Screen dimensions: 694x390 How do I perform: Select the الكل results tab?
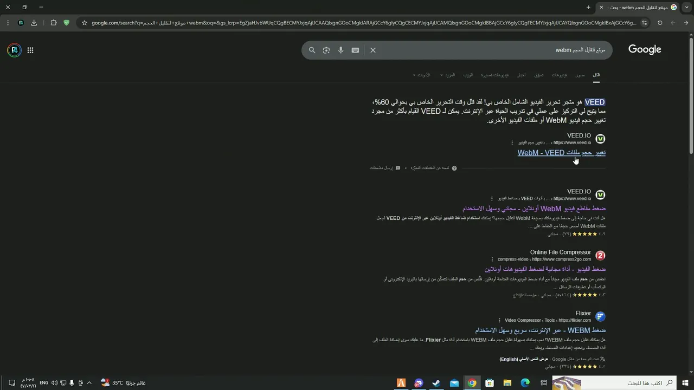point(596,75)
